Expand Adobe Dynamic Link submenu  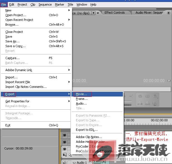(36, 70)
